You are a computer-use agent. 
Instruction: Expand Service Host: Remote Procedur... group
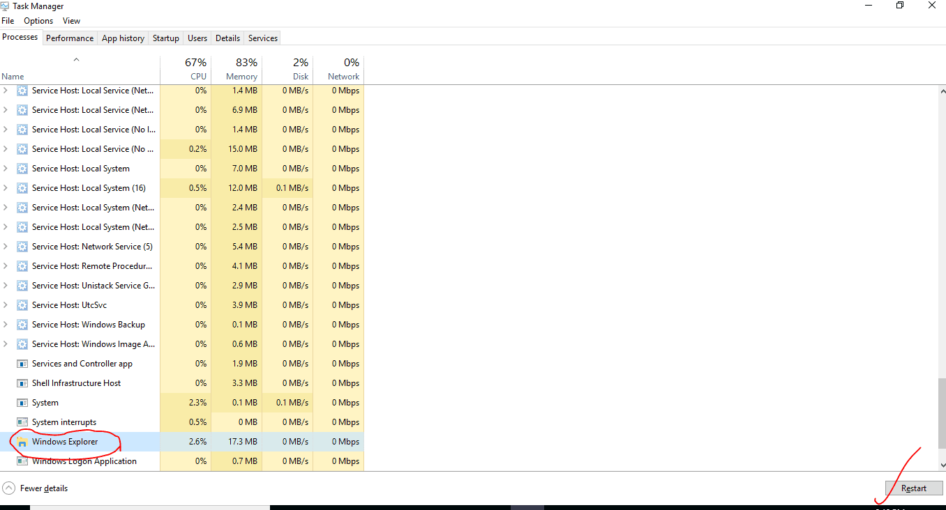(6, 266)
